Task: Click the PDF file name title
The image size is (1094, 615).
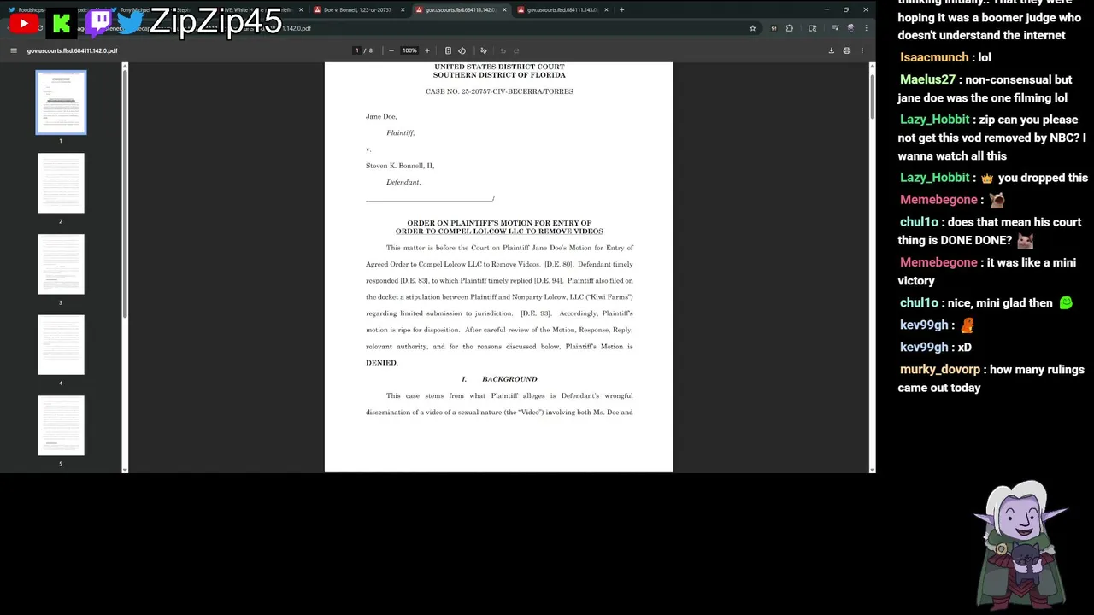Action: (x=72, y=50)
